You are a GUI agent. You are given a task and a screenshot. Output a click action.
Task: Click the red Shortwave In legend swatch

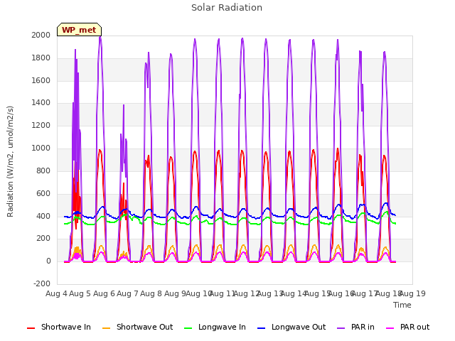tap(31, 328)
